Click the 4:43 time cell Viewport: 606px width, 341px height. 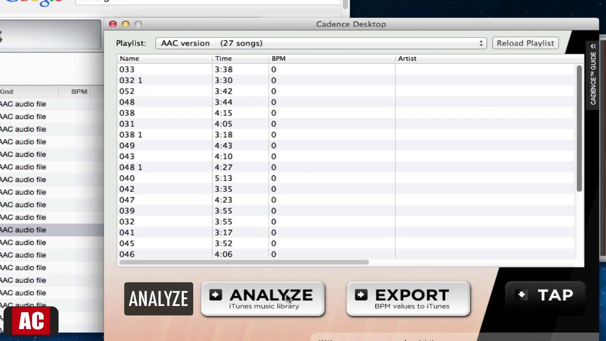tap(223, 145)
